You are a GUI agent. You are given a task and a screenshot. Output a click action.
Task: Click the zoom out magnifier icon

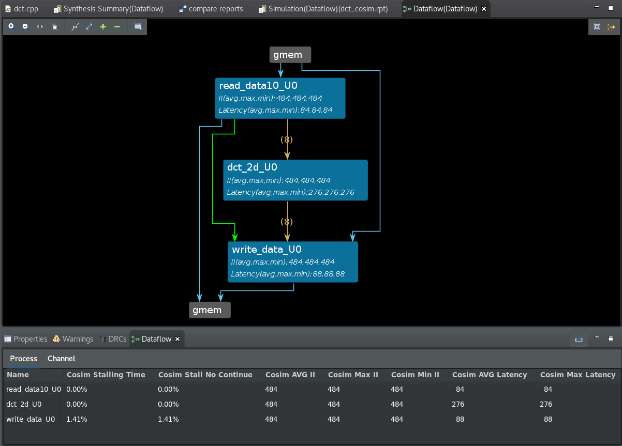(x=25, y=26)
